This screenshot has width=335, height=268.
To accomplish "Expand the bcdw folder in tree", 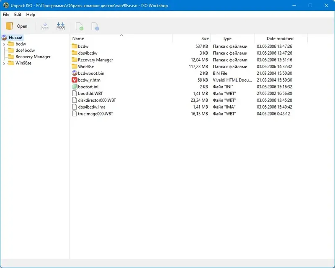I will pyautogui.click(x=4, y=44).
